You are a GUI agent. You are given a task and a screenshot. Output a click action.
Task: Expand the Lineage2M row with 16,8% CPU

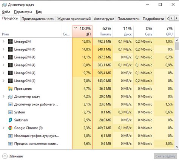(3, 42)
